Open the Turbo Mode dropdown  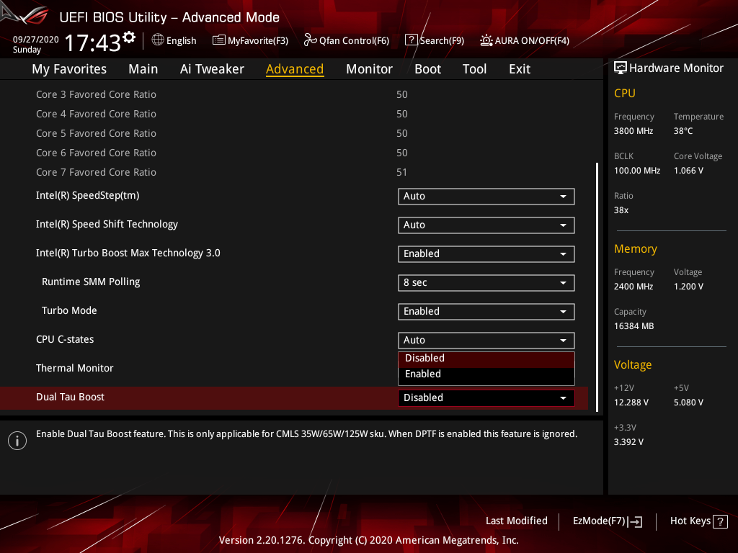486,311
